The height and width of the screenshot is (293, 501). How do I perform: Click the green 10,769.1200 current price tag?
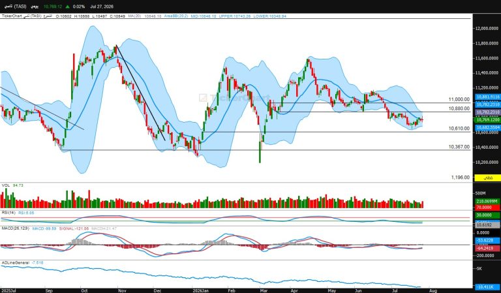[487, 120]
